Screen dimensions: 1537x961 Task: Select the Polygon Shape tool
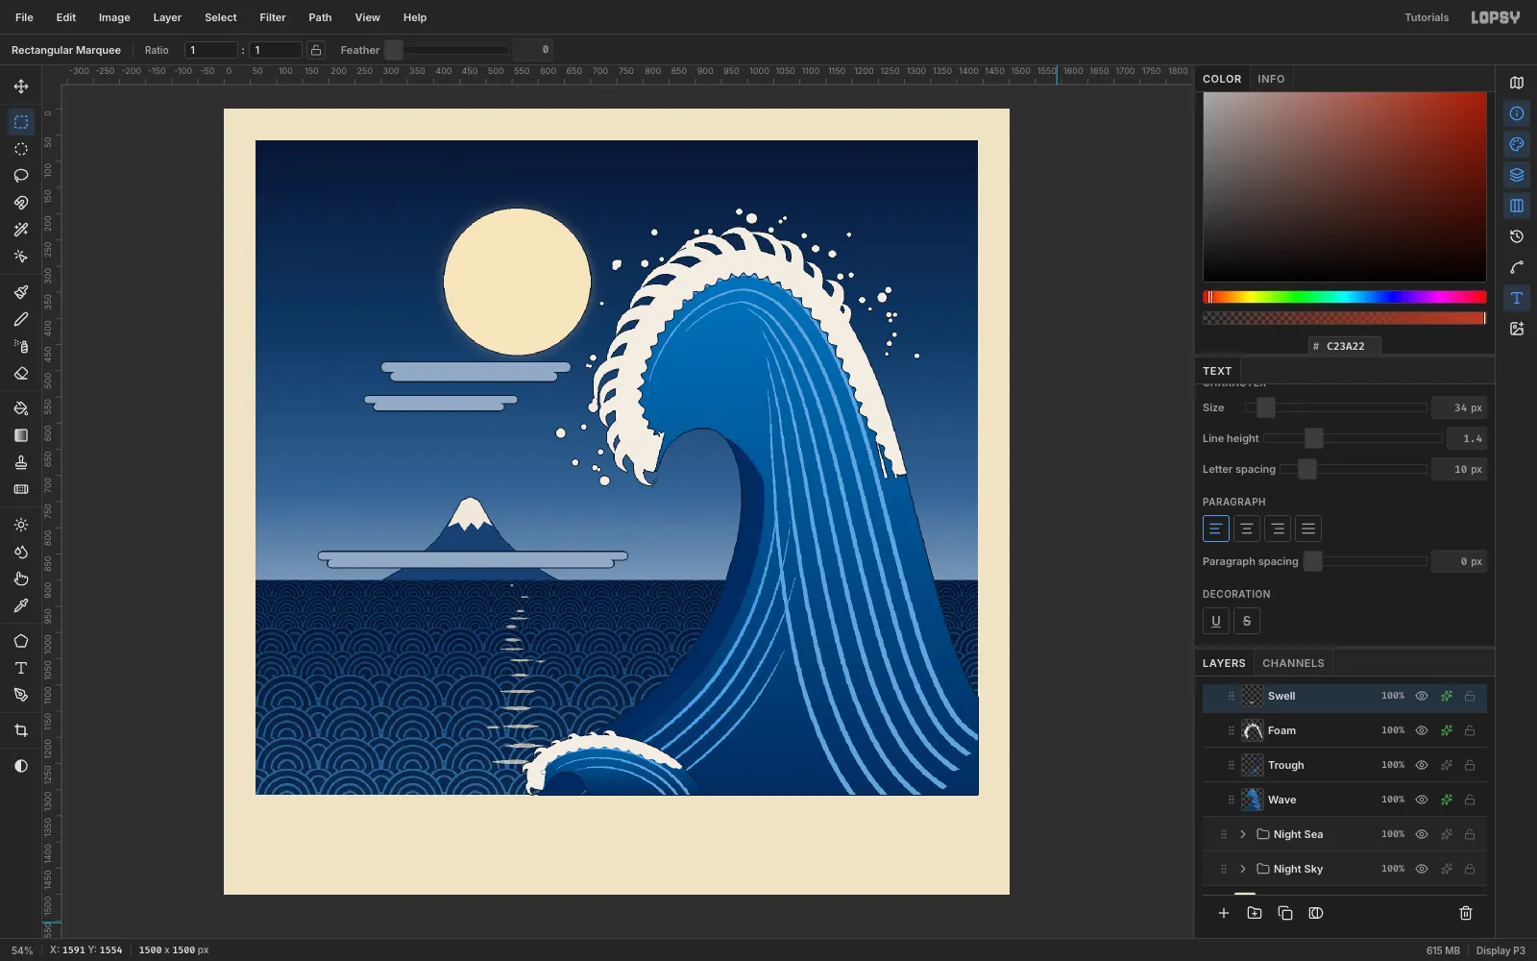pyautogui.click(x=21, y=641)
